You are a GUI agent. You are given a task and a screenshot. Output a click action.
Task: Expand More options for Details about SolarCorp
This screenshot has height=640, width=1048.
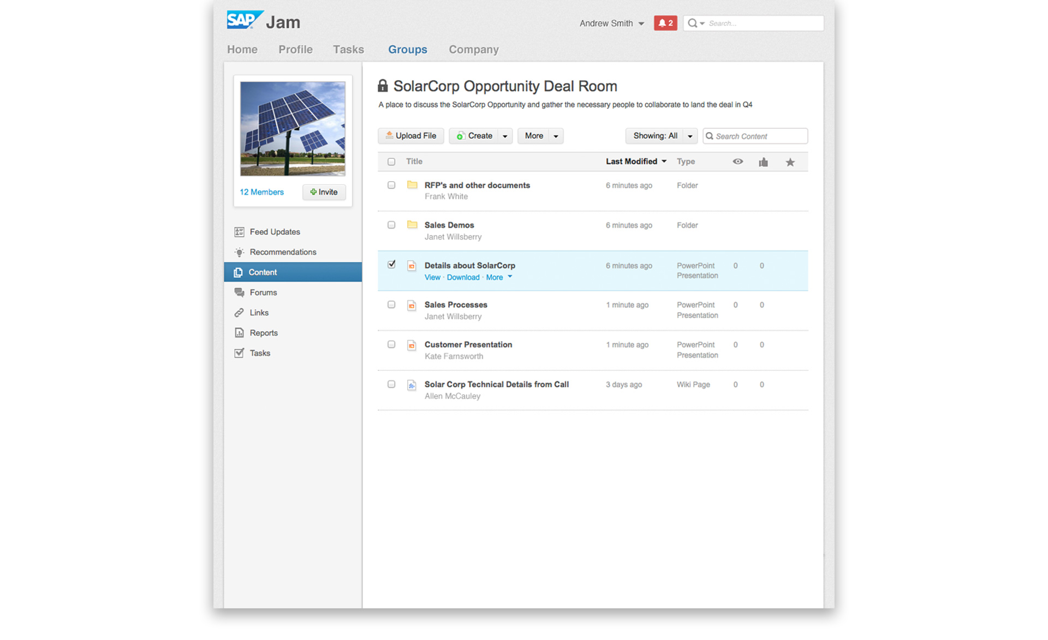[499, 277]
